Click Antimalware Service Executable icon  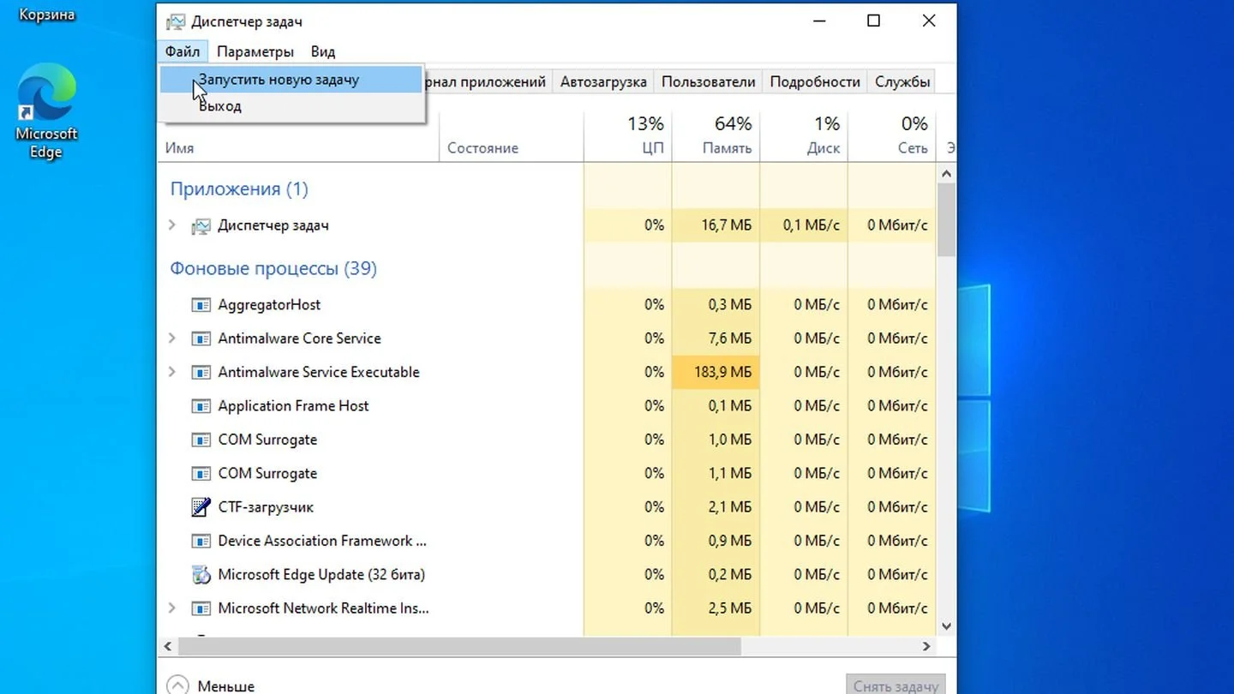(x=201, y=373)
